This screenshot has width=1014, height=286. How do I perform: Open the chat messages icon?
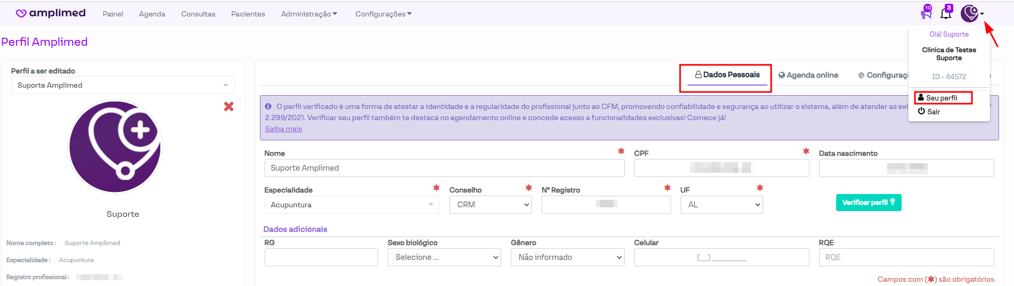point(926,13)
